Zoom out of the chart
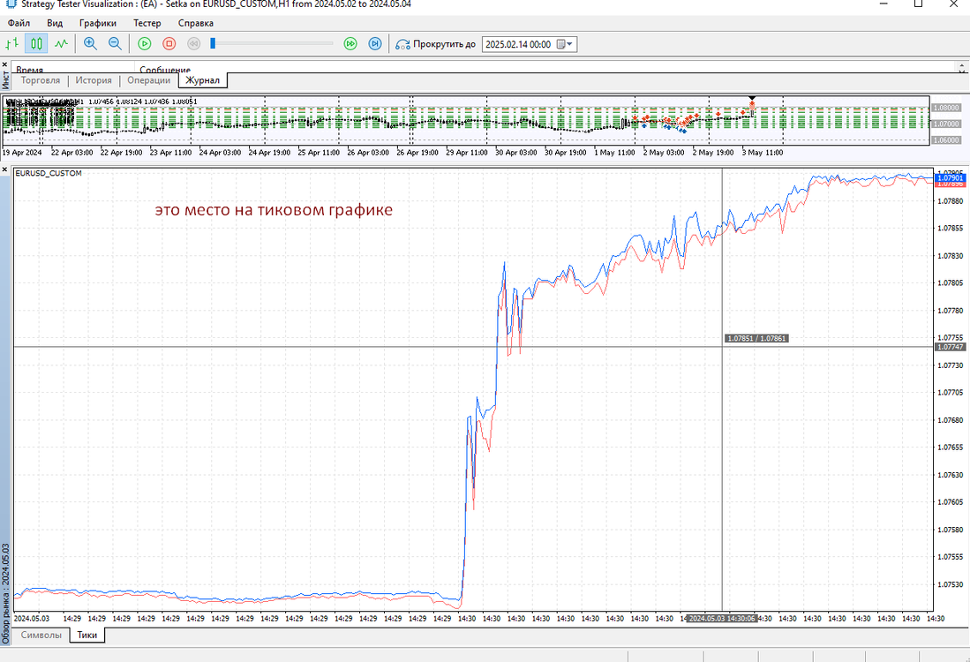 pyautogui.click(x=115, y=44)
